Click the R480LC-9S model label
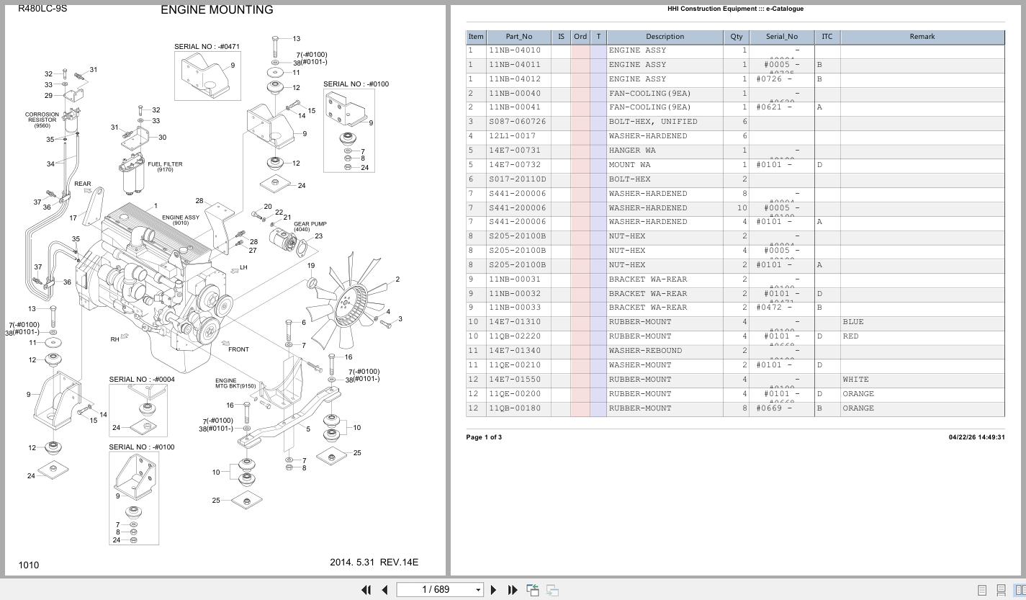This screenshot has width=1026, height=600. pyautogui.click(x=42, y=9)
